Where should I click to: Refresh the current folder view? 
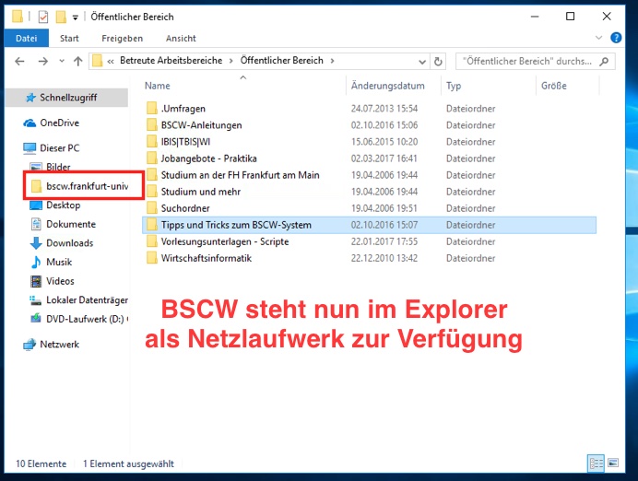coord(438,62)
